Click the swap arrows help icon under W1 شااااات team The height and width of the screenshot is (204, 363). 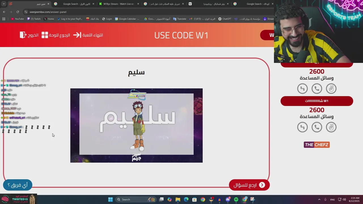click(302, 127)
